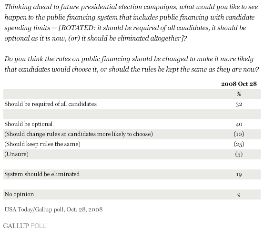Image resolution: width=264 pixels, height=231 pixels.
Task: Click the GALLUP POLL logo
Action: click(x=25, y=226)
